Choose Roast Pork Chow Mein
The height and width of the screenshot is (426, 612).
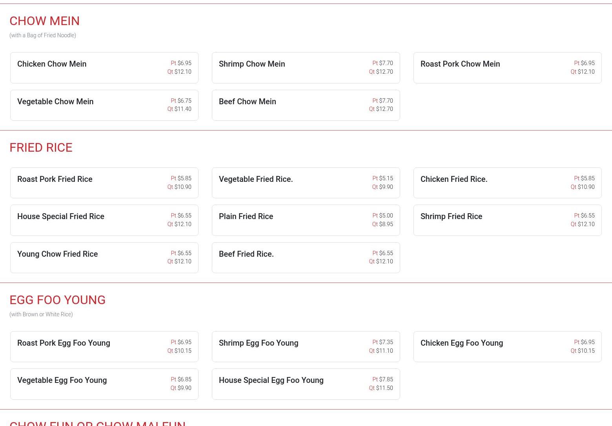pyautogui.click(x=507, y=68)
